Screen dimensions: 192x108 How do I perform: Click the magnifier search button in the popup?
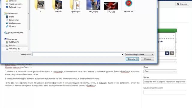tap(167, 53)
